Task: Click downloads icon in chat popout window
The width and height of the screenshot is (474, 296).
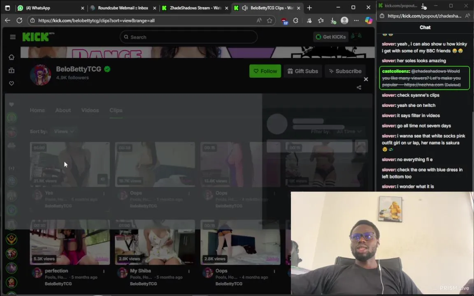Action: click(424, 6)
